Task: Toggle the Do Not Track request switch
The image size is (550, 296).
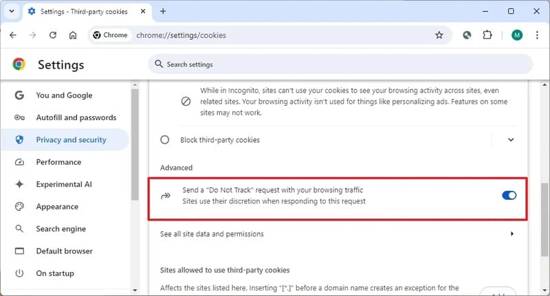Action: click(509, 196)
